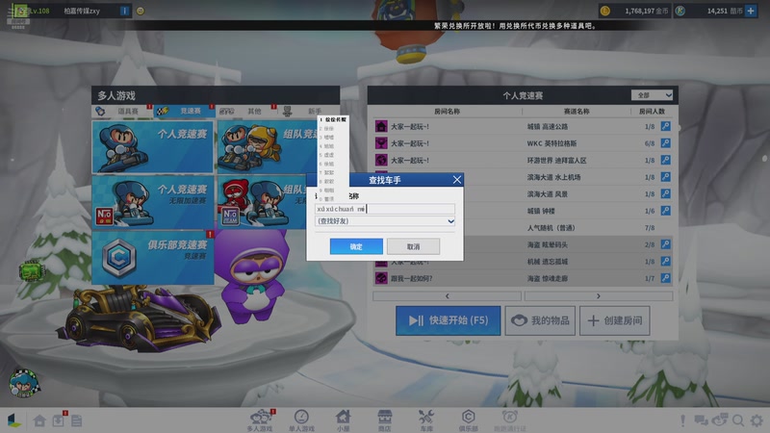Click the exclamation alert icon bottom-right
This screenshot has height=433, width=770.
682,420
